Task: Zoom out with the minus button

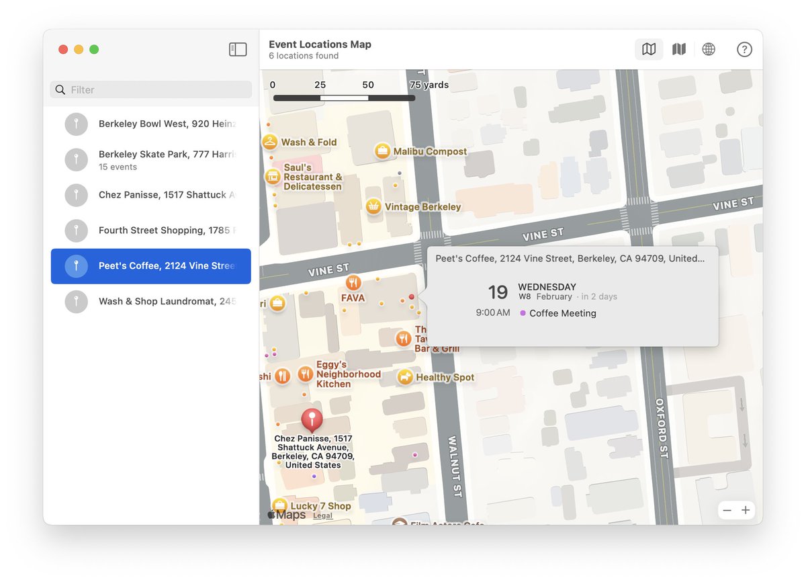Action: 727,510
